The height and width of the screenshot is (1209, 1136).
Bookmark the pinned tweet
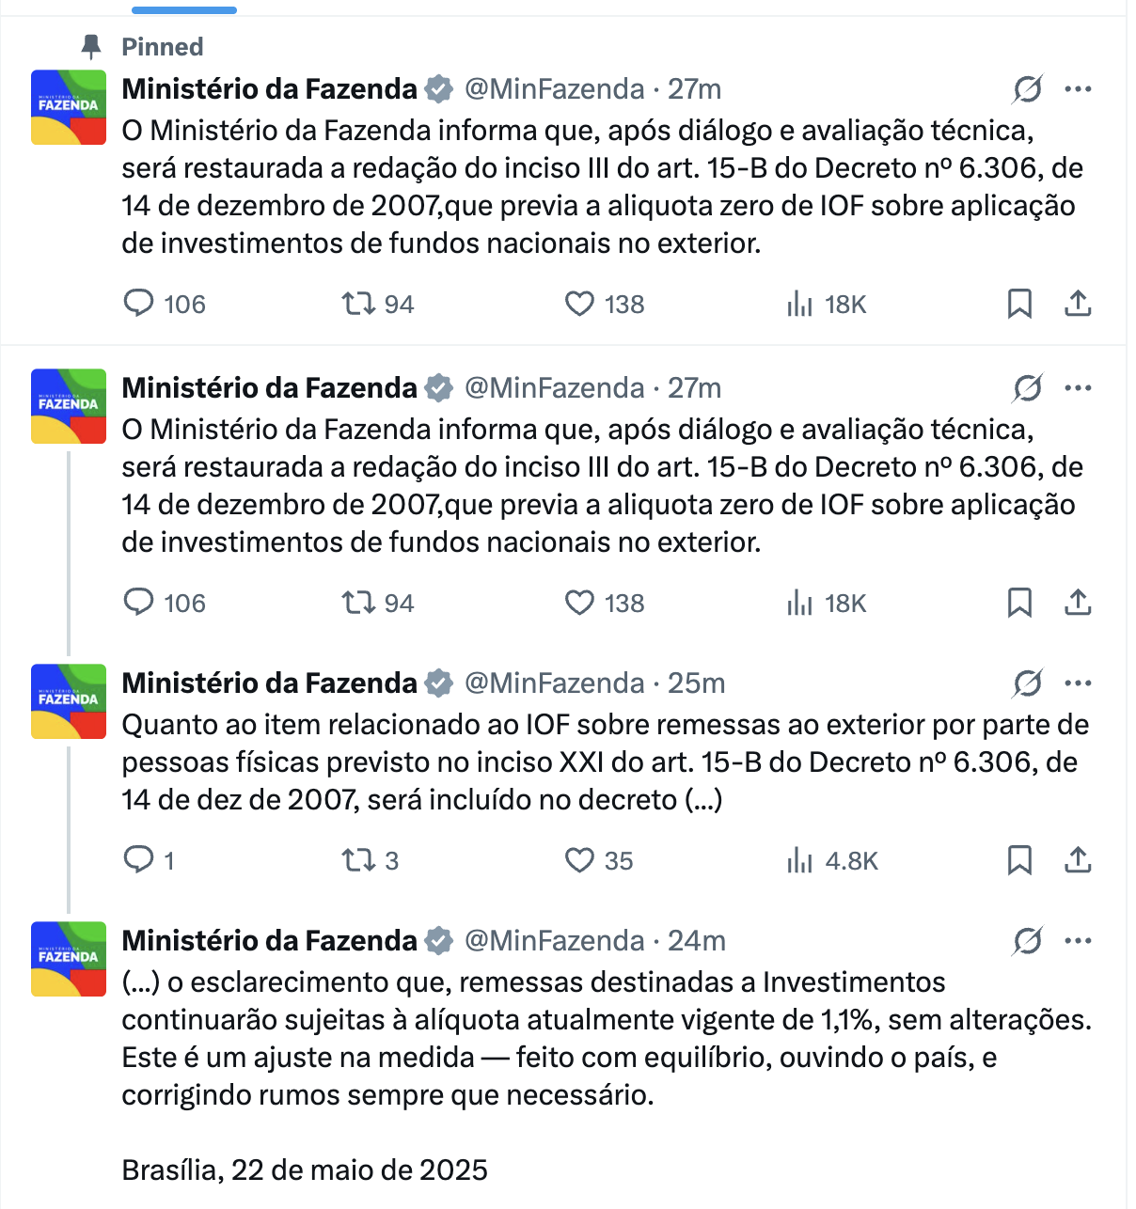pos(1019,304)
